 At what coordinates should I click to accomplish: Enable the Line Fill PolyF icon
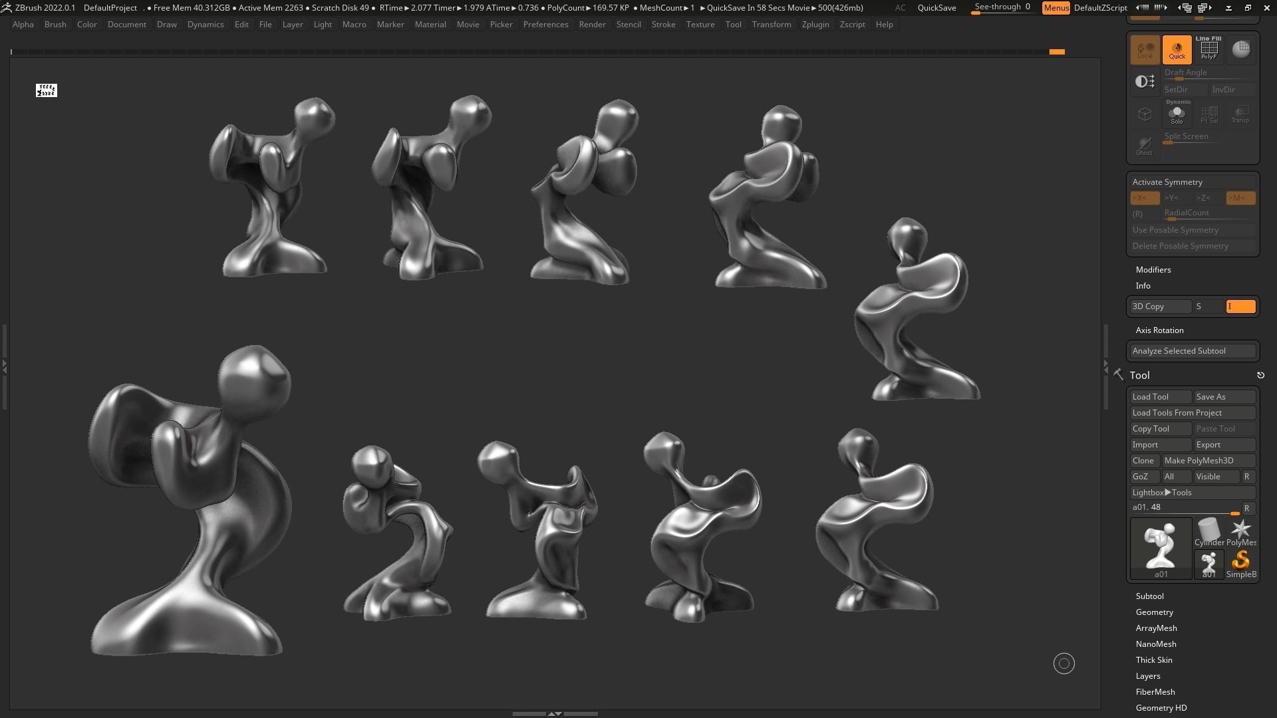click(x=1208, y=49)
